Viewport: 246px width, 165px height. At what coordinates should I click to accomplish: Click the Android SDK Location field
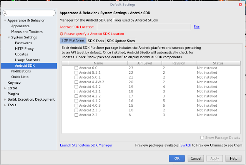click(x=144, y=27)
